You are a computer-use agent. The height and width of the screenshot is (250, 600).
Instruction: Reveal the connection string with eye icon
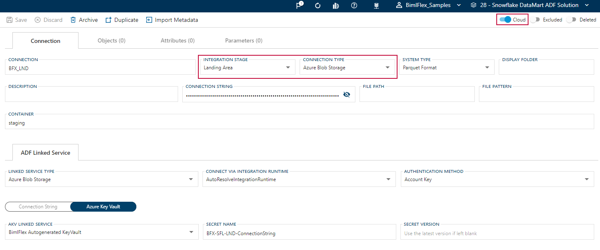[347, 94]
